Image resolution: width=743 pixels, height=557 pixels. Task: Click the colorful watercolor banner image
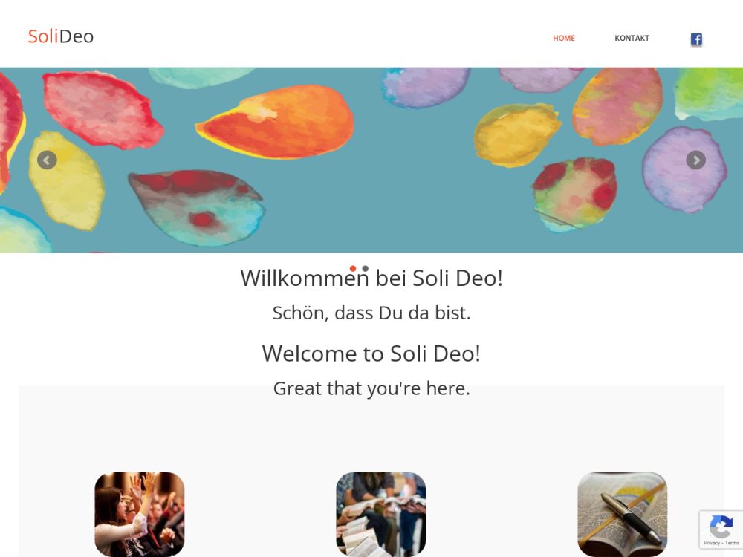click(x=371, y=160)
